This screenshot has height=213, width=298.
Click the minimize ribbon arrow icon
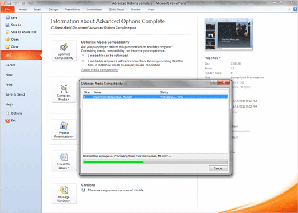click(290, 9)
